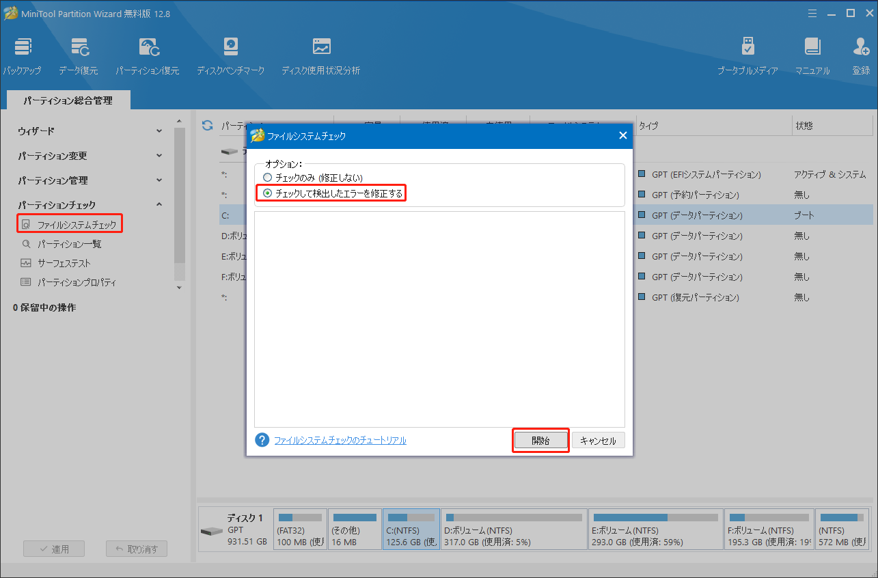Open ディスク使用状況分析 toolbar tool

point(320,56)
